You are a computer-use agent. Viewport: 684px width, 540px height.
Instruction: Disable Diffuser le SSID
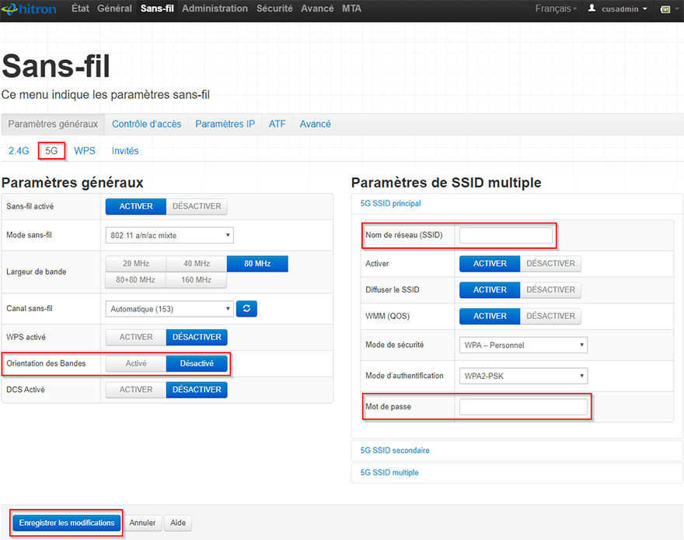[550, 289]
